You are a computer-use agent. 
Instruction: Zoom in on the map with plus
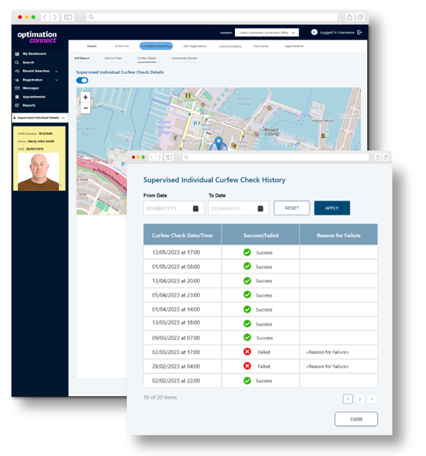pos(85,97)
